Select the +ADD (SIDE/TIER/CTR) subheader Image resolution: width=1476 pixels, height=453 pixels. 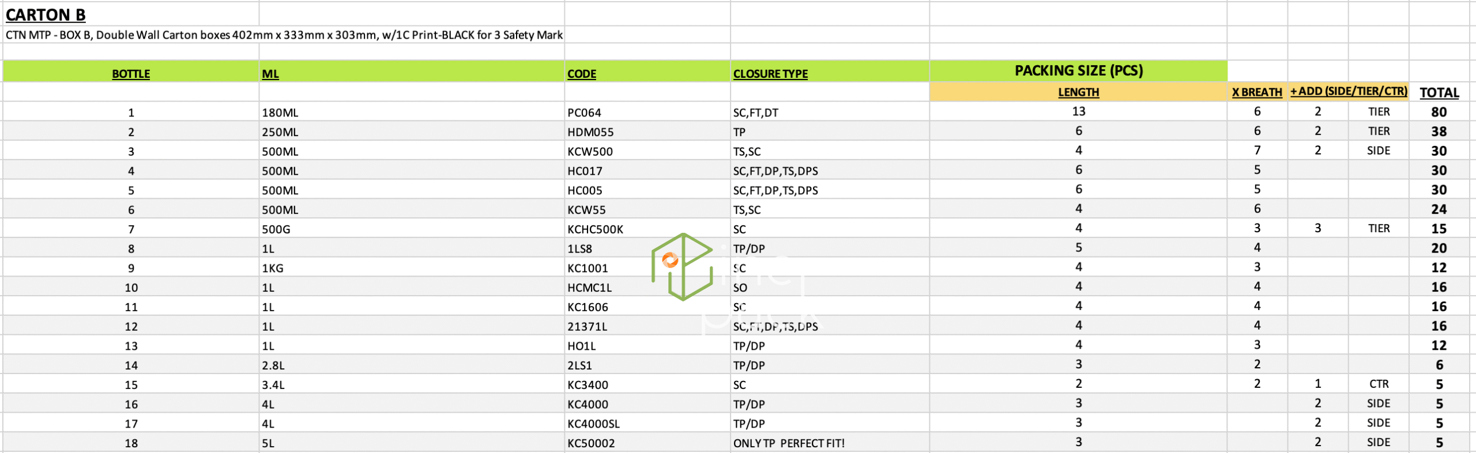1348,92
